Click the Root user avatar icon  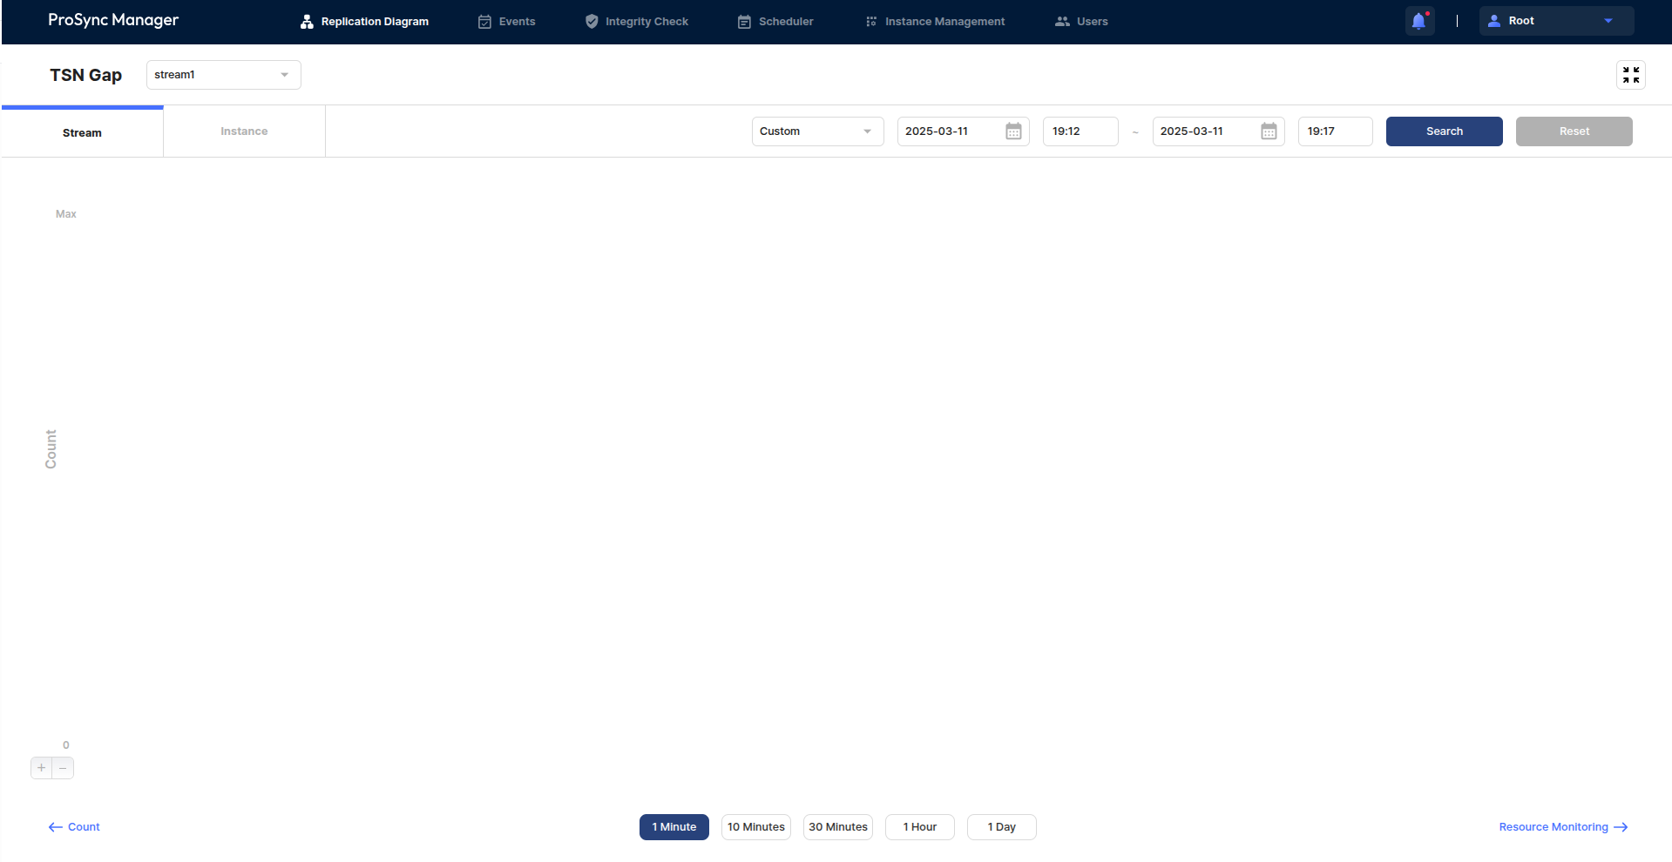(x=1494, y=21)
